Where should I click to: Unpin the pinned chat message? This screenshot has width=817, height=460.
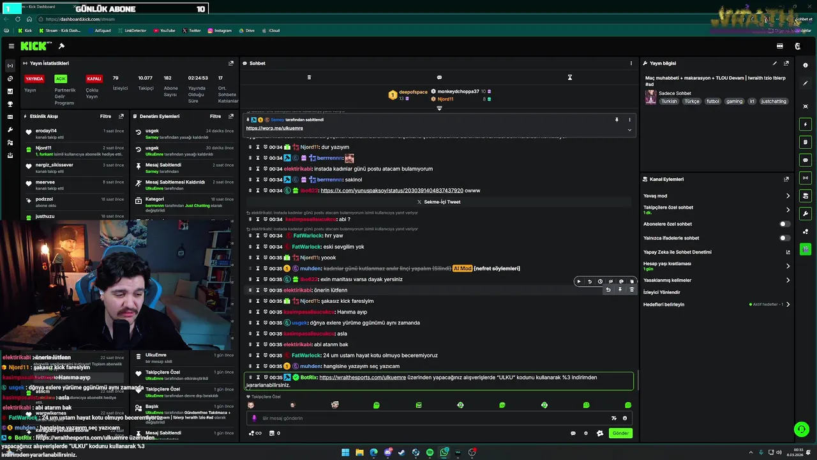point(617,119)
